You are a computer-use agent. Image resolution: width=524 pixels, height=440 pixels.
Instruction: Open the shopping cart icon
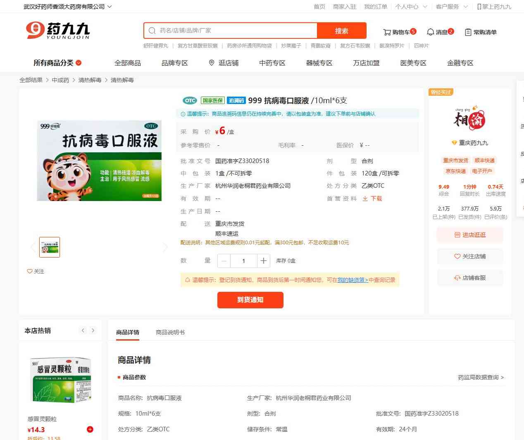point(387,32)
